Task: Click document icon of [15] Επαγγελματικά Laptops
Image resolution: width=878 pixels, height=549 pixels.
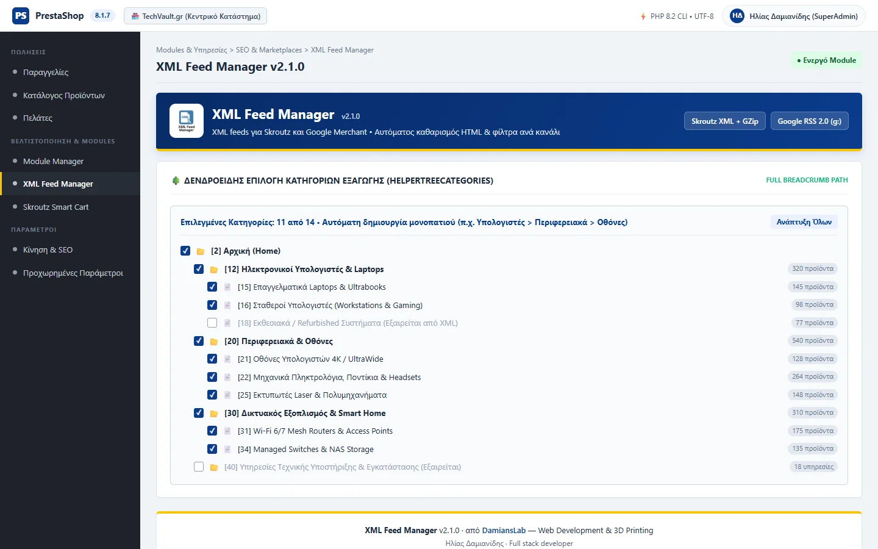Action: (227, 287)
